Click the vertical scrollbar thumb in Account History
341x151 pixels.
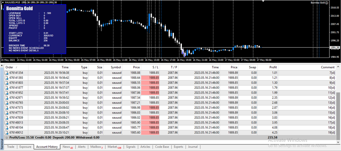tap(338, 116)
